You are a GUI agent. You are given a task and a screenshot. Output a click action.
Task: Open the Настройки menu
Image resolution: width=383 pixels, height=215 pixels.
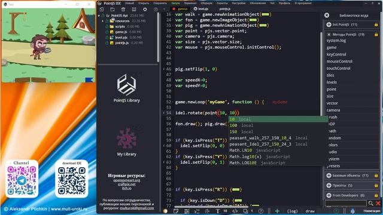click(239, 3)
